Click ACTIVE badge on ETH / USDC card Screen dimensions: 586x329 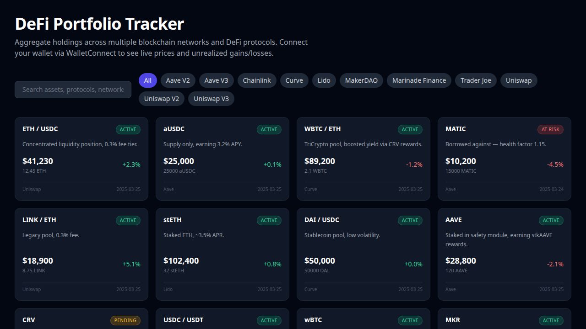coord(128,129)
